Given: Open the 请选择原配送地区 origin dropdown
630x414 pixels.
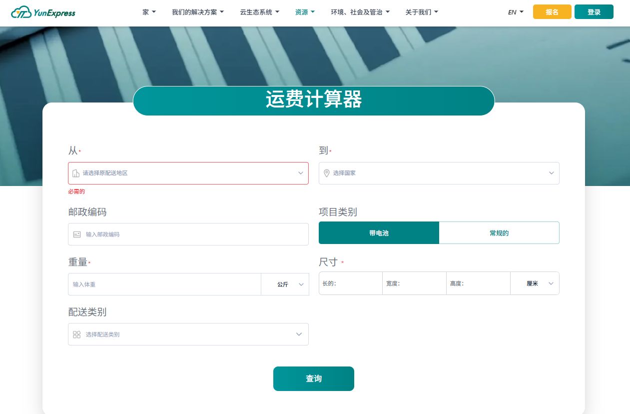Looking at the screenshot, I should [188, 173].
